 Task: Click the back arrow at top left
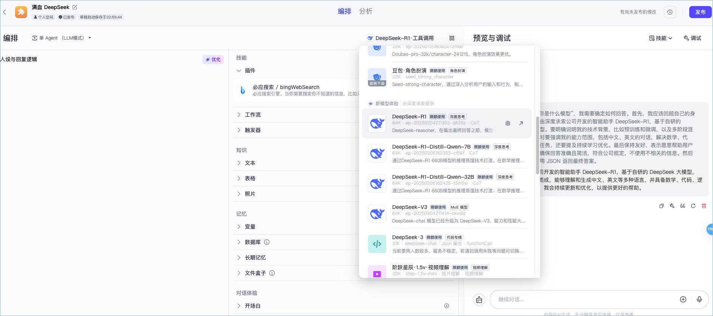[x=5, y=12]
